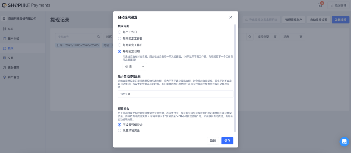The width and height of the screenshot is (351, 153).
Task: Click the 总览 overview sidebar icon
Action: pyautogui.click(x=4, y=29)
